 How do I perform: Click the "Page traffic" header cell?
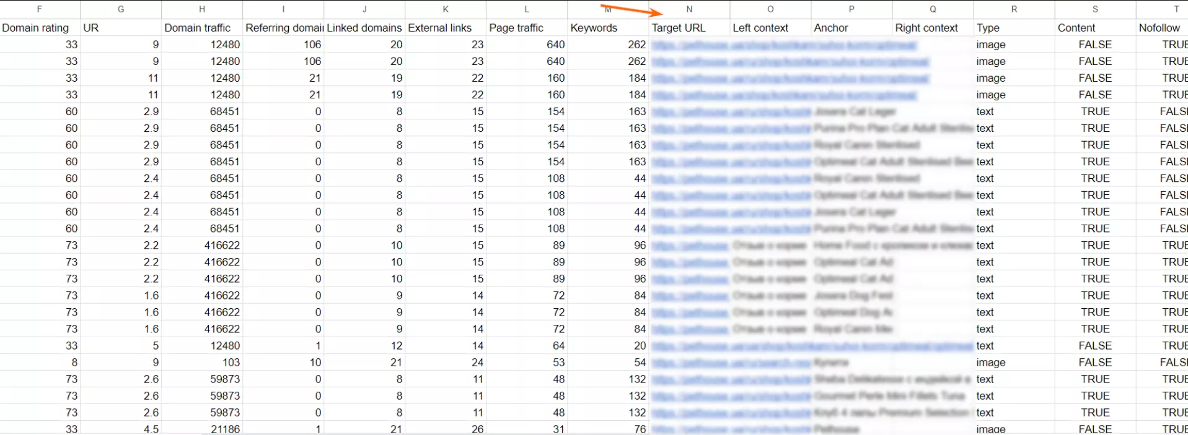click(527, 28)
